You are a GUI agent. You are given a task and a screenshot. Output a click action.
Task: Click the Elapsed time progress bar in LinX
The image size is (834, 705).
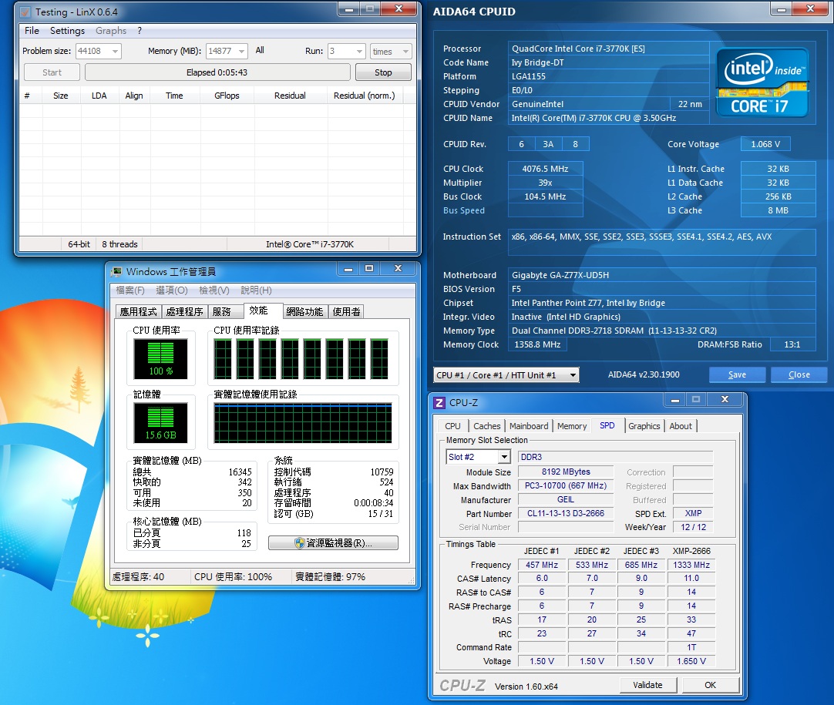[x=217, y=72]
